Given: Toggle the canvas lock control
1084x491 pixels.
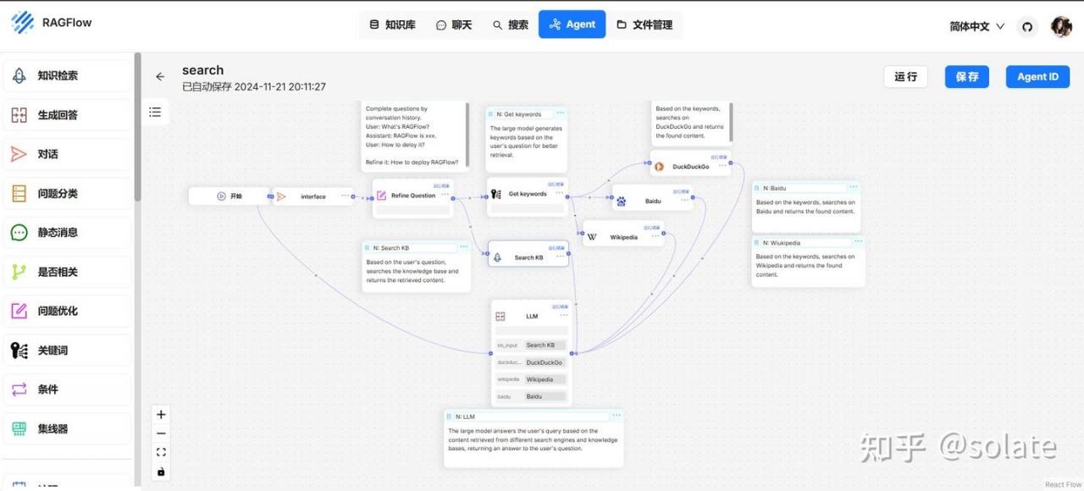Looking at the screenshot, I should point(161,472).
